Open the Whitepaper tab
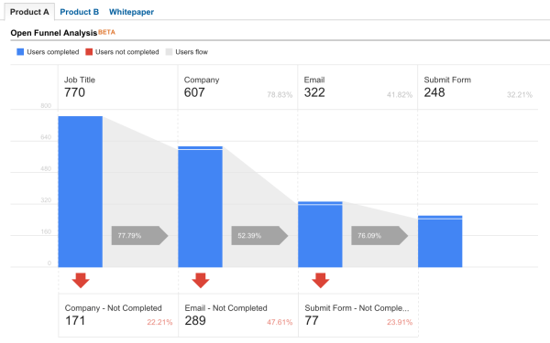Image resolution: width=550 pixels, height=343 pixels. (131, 12)
